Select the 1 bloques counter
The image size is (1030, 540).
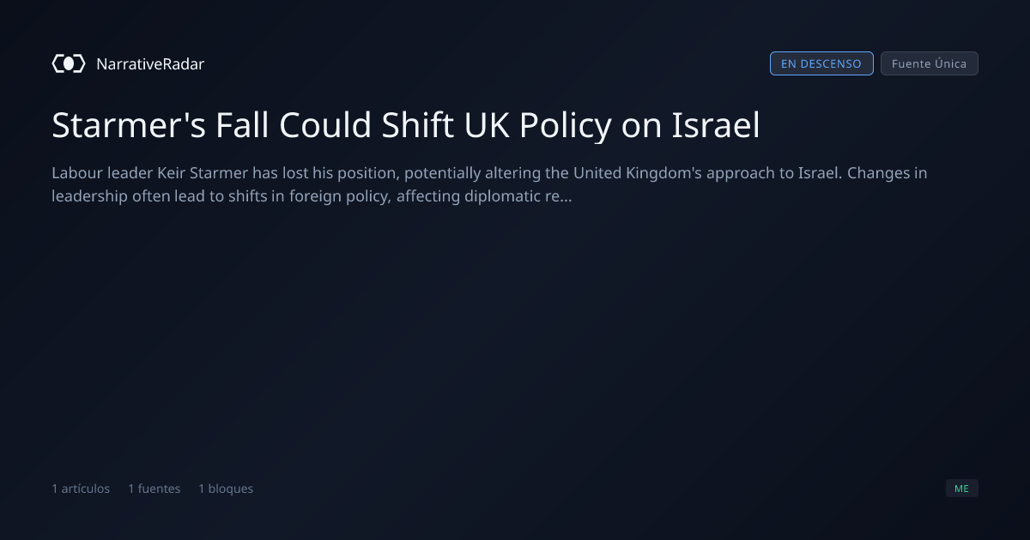click(x=226, y=489)
